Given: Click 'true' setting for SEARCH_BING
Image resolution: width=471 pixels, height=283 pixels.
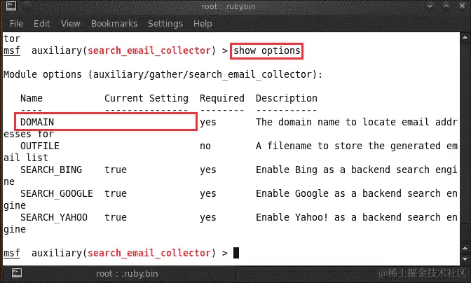Looking at the screenshot, I should point(116,170).
